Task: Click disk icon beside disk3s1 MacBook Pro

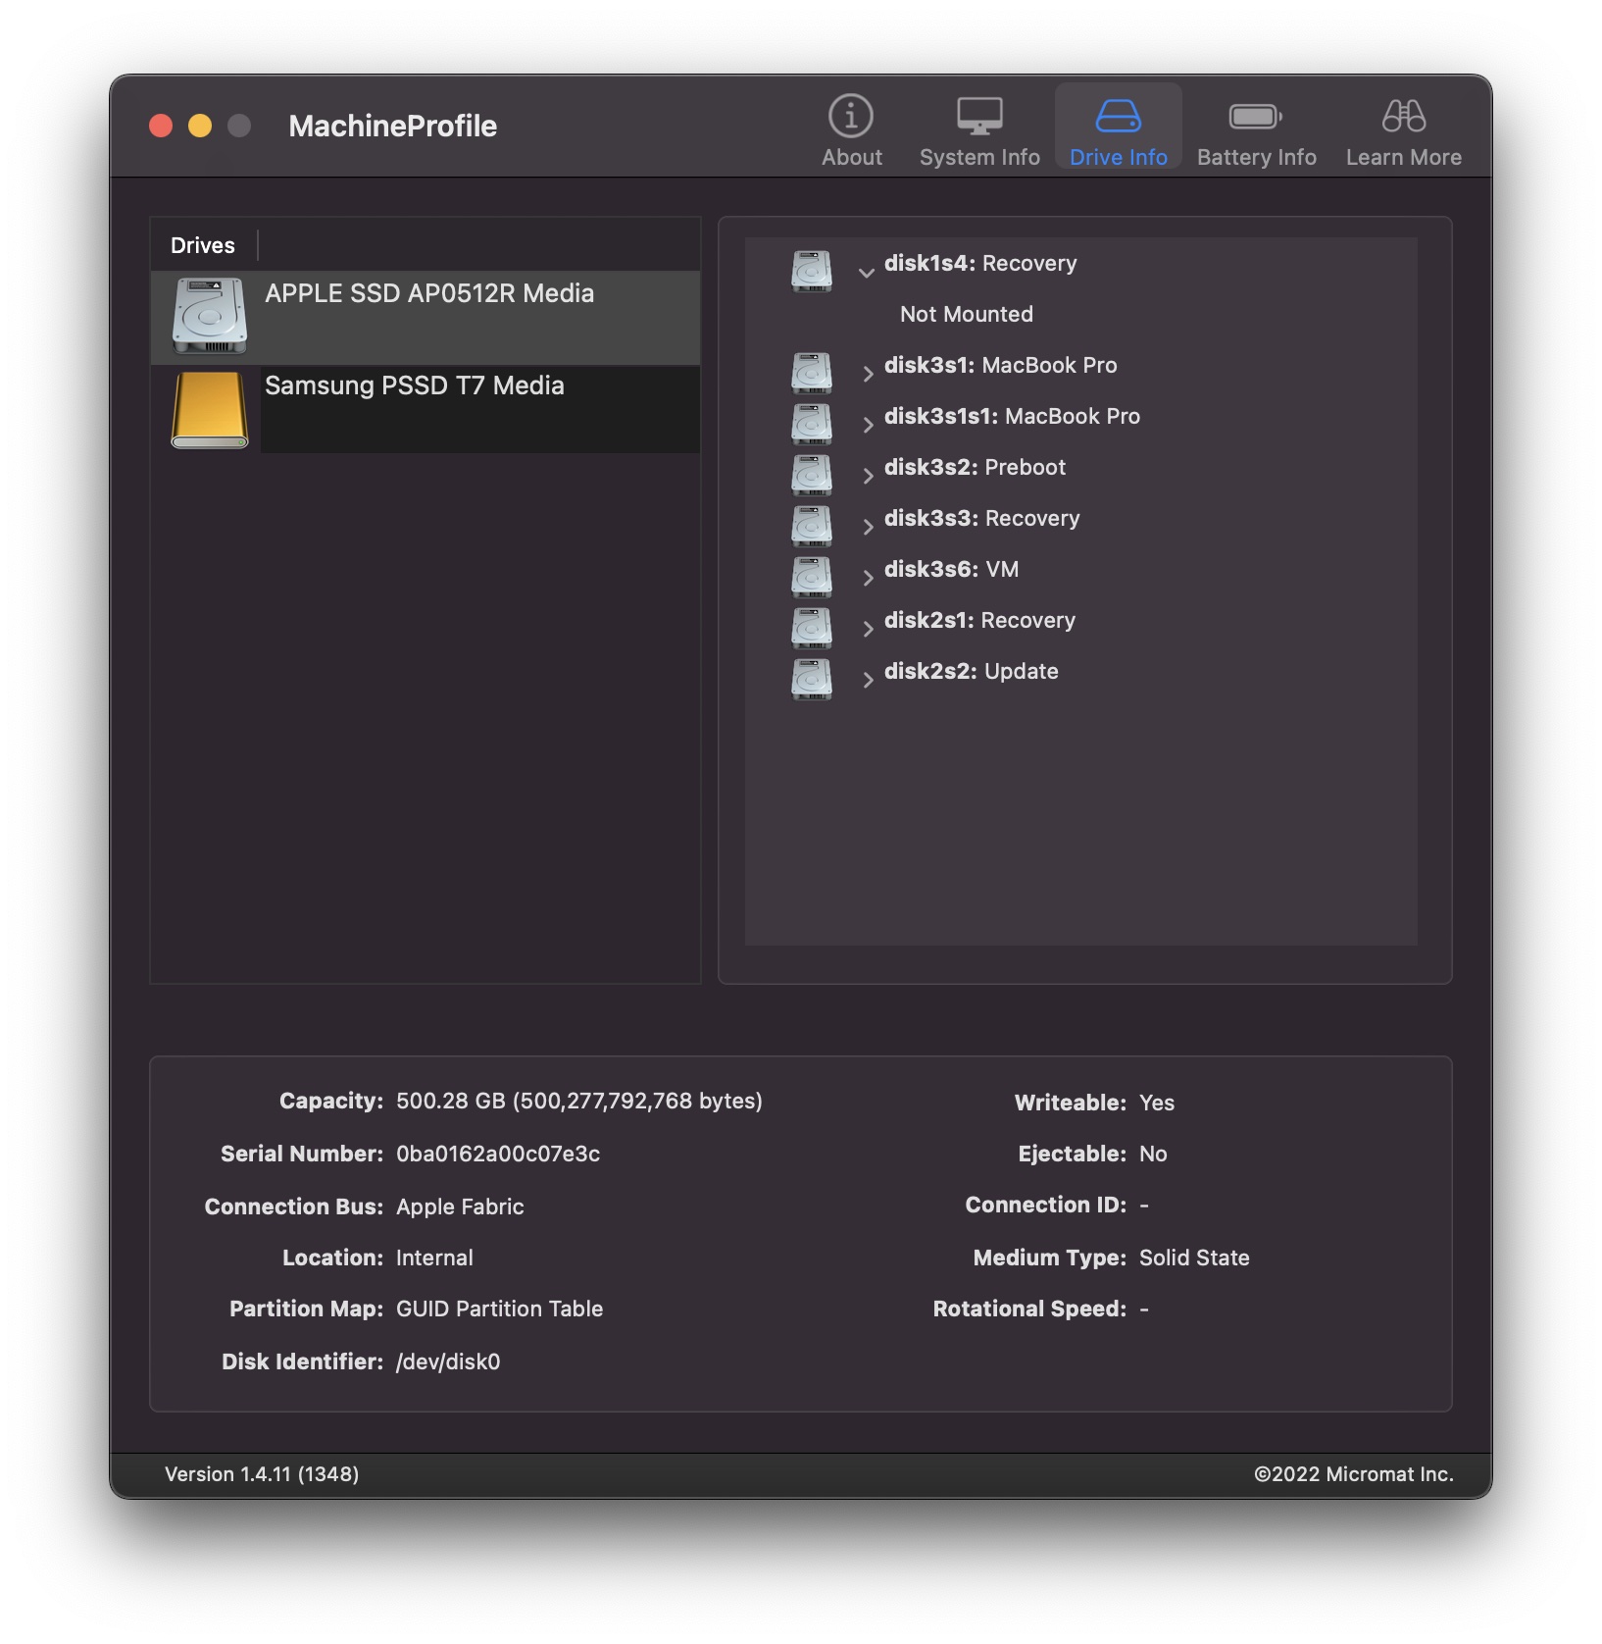Action: 812,373
